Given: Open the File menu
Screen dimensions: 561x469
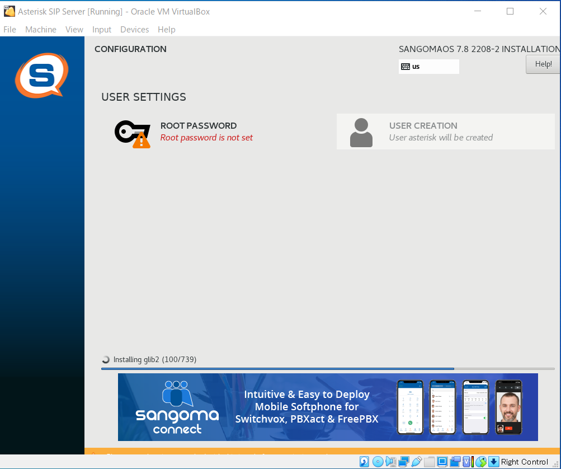Looking at the screenshot, I should pyautogui.click(x=10, y=29).
